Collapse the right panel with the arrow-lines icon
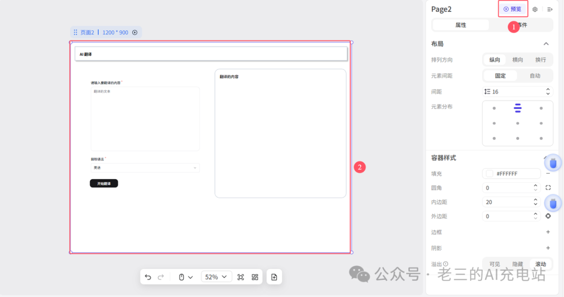The height and width of the screenshot is (297, 564). 549,9
